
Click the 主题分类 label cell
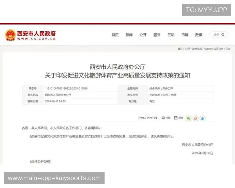(132, 89)
